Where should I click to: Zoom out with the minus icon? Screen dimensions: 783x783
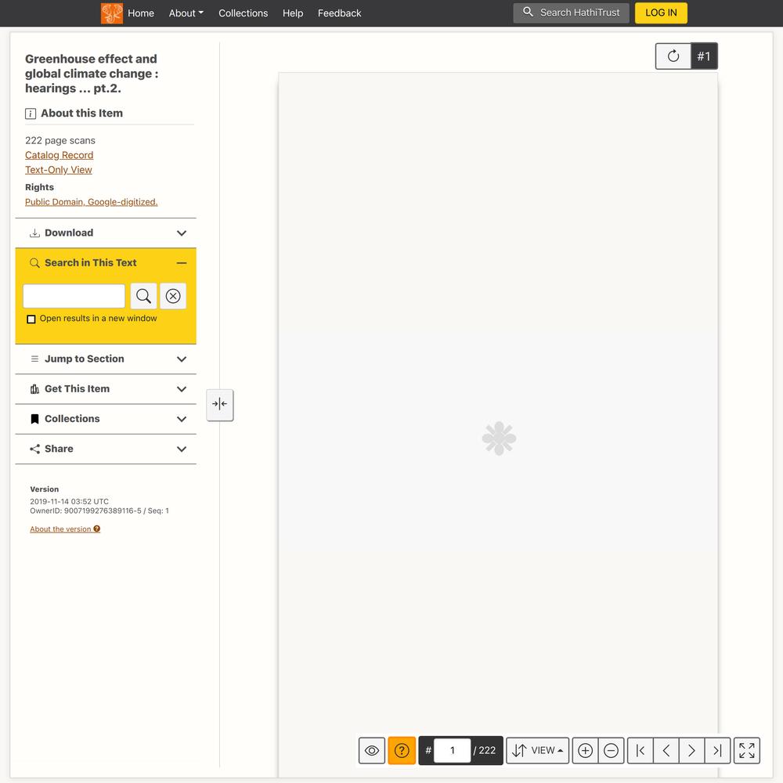pos(611,750)
